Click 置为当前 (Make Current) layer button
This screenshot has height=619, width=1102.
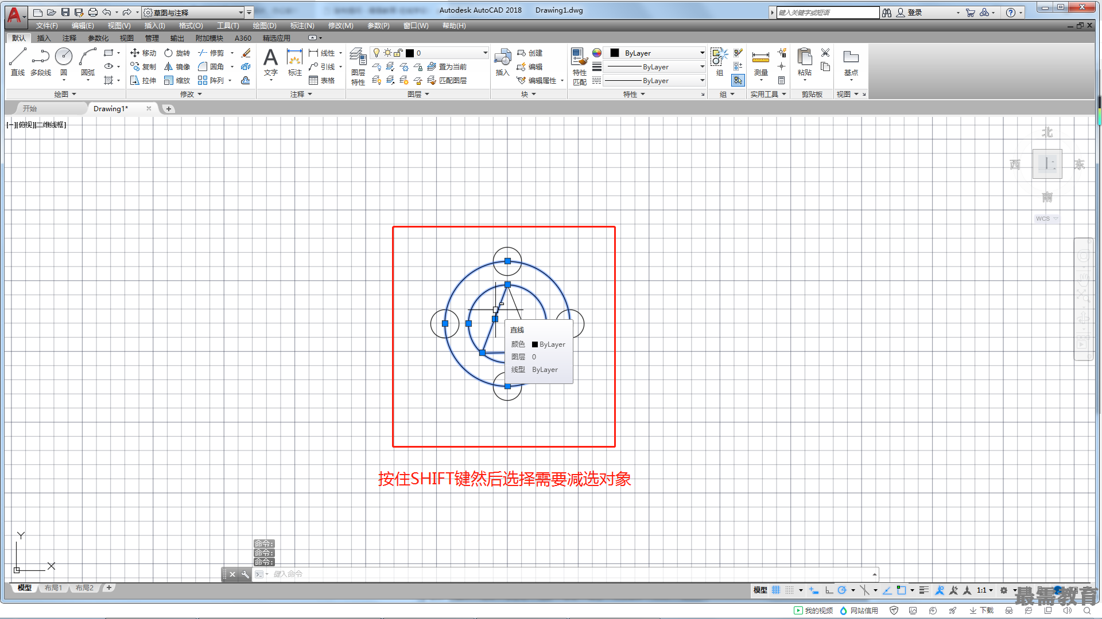coord(447,66)
